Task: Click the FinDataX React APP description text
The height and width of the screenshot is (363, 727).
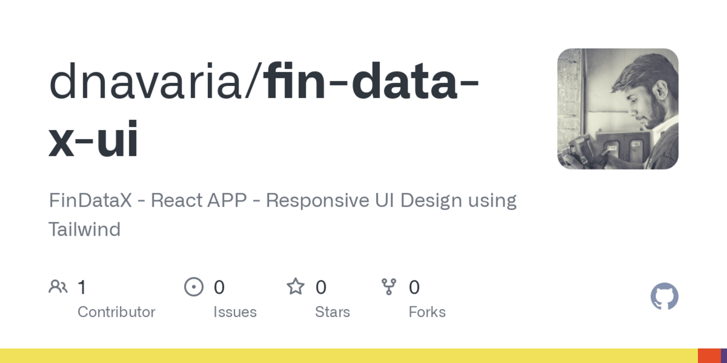Action: click(x=283, y=214)
